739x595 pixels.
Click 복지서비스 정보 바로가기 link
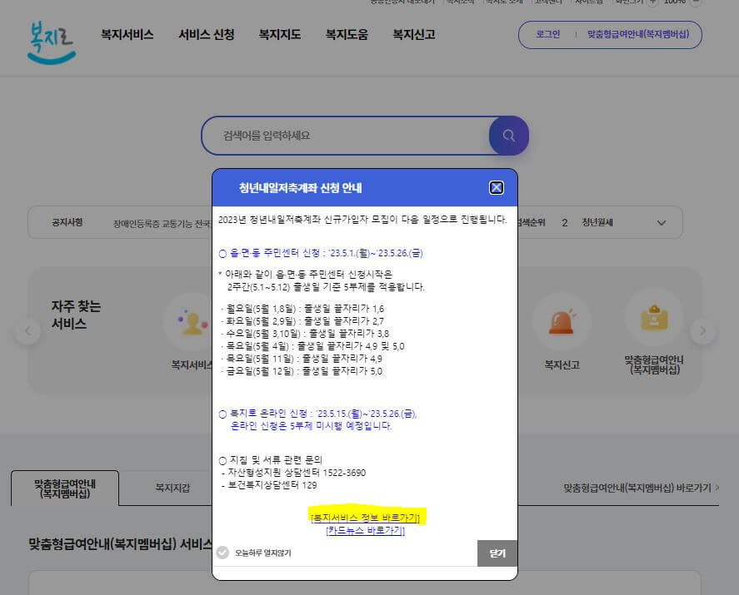(366, 518)
